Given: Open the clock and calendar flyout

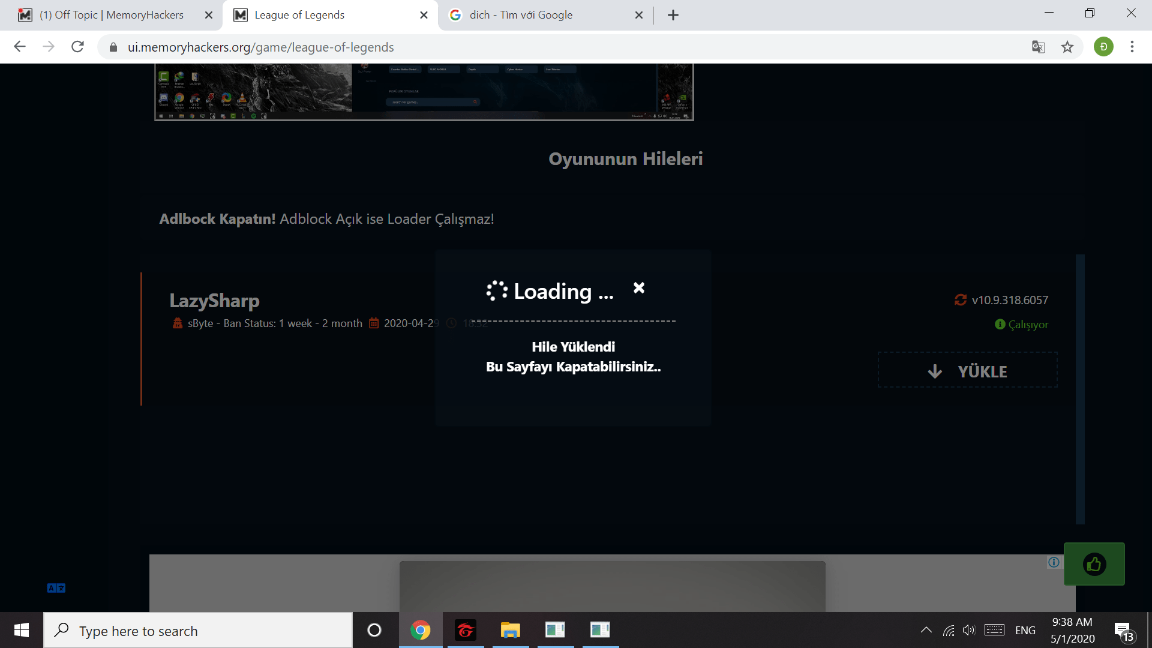Looking at the screenshot, I should (x=1073, y=630).
